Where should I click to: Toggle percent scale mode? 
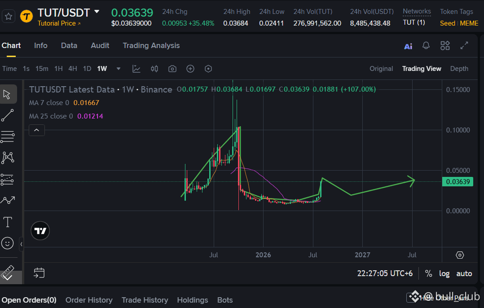(x=428, y=273)
